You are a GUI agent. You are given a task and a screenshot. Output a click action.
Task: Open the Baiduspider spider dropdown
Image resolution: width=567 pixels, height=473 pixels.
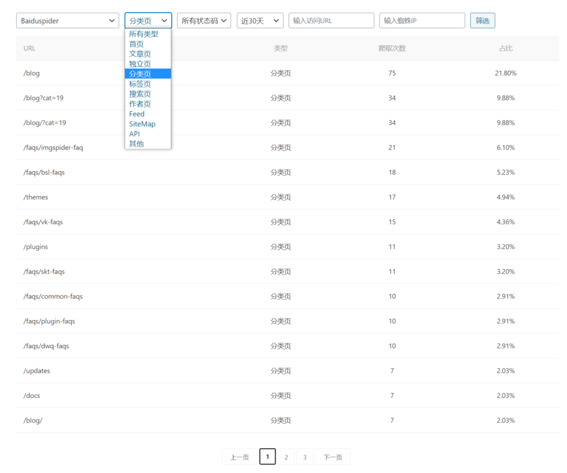click(67, 21)
